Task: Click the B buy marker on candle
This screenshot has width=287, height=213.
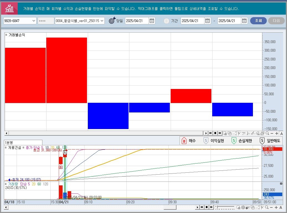Action: (61, 167)
